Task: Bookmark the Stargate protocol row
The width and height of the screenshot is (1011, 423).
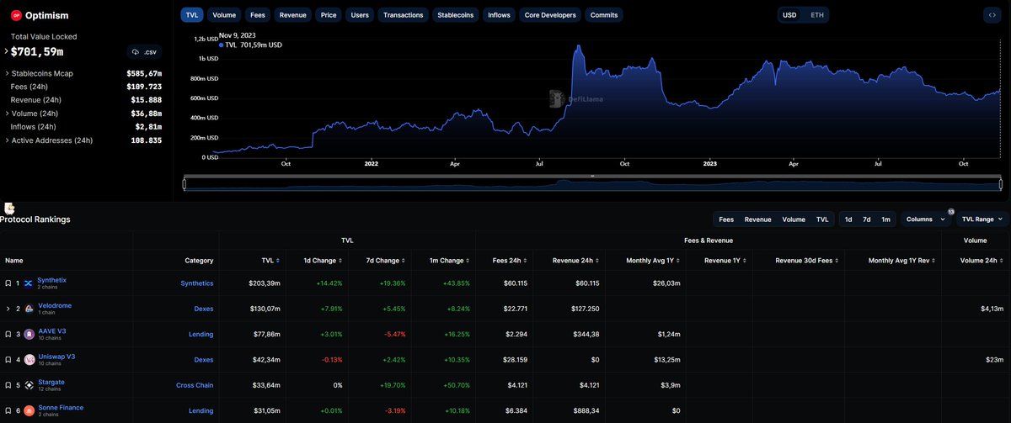Action: pyautogui.click(x=8, y=386)
